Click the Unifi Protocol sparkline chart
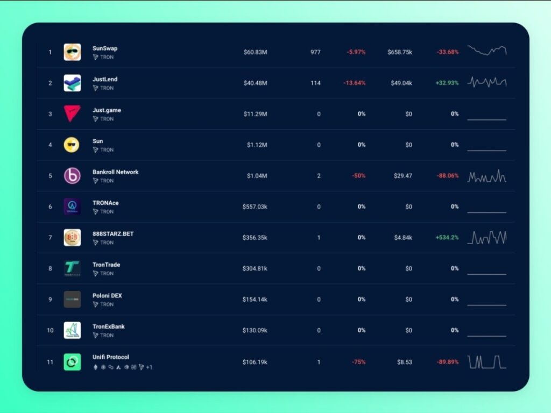 click(486, 362)
